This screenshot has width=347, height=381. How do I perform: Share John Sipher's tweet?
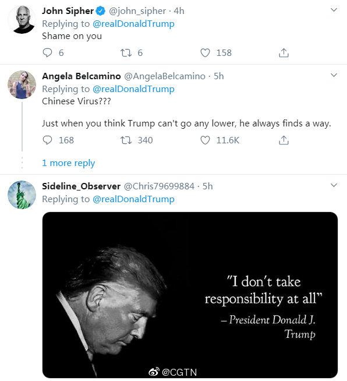click(x=284, y=53)
